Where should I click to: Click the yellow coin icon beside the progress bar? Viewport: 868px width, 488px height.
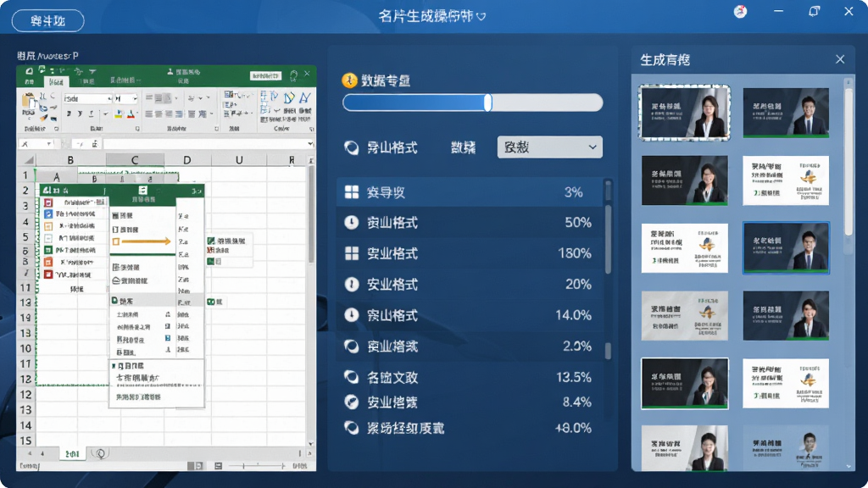[x=349, y=80]
